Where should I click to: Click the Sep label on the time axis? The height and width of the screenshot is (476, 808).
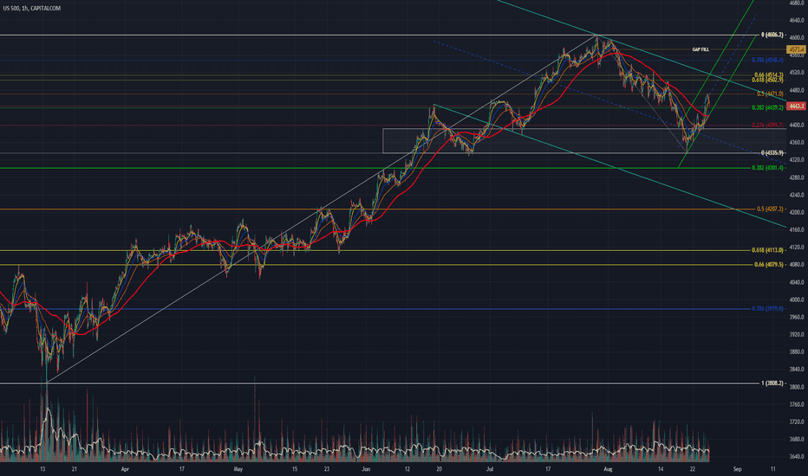point(738,469)
